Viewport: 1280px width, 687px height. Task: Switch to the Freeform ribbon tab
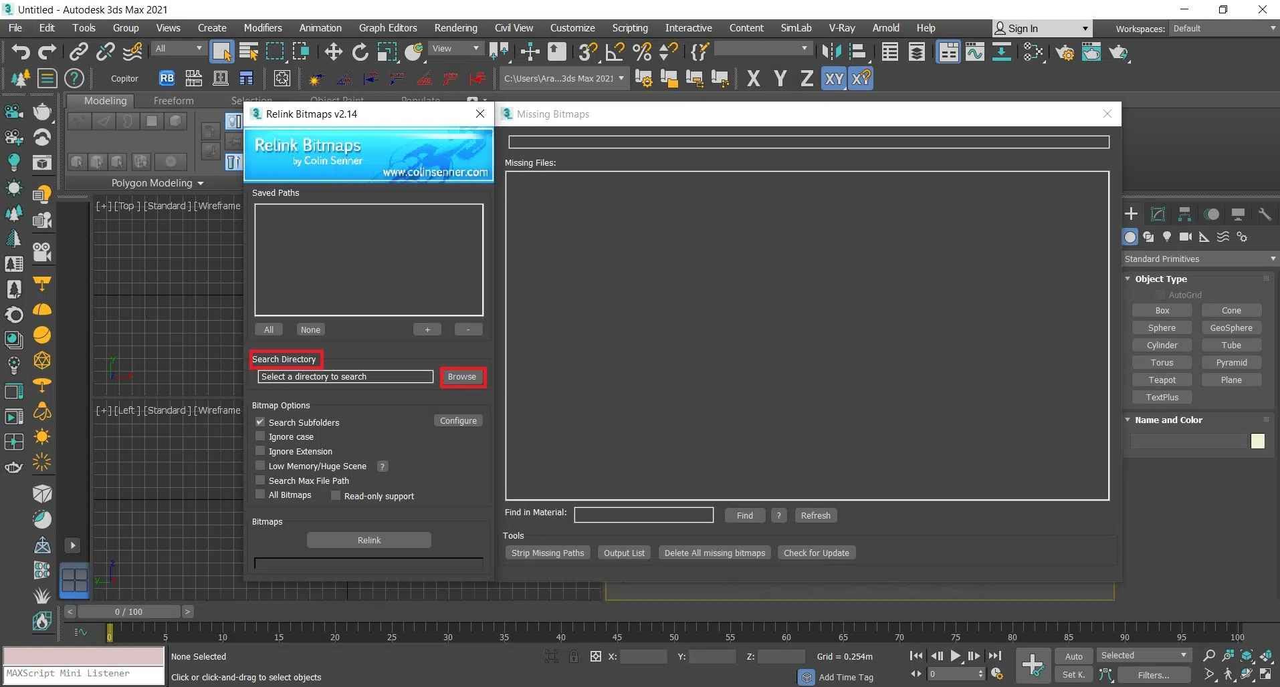(173, 100)
